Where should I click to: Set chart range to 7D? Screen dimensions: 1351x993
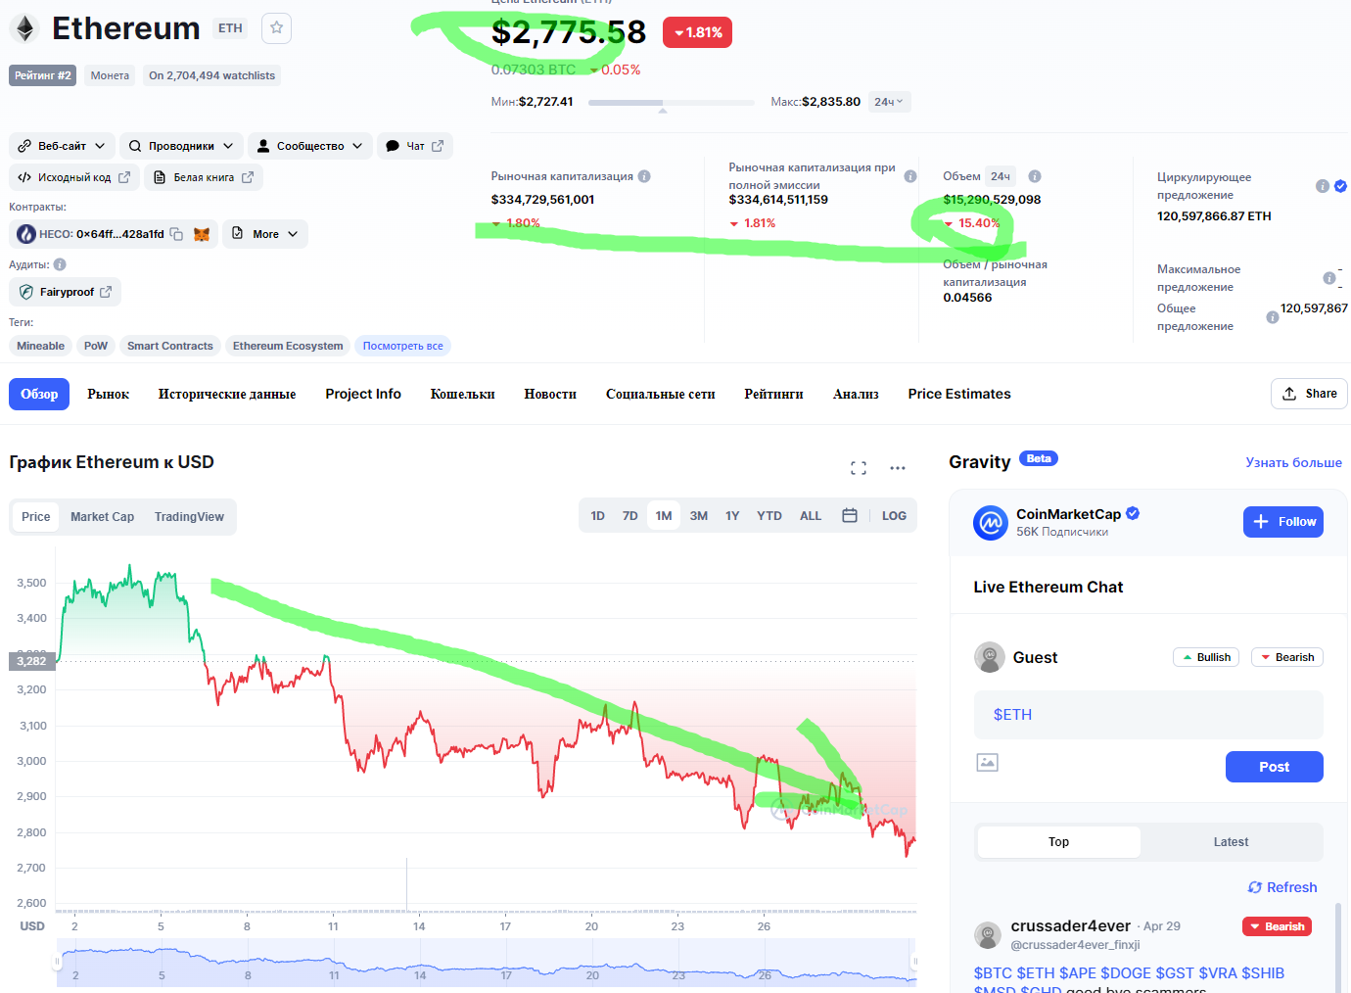tap(630, 516)
